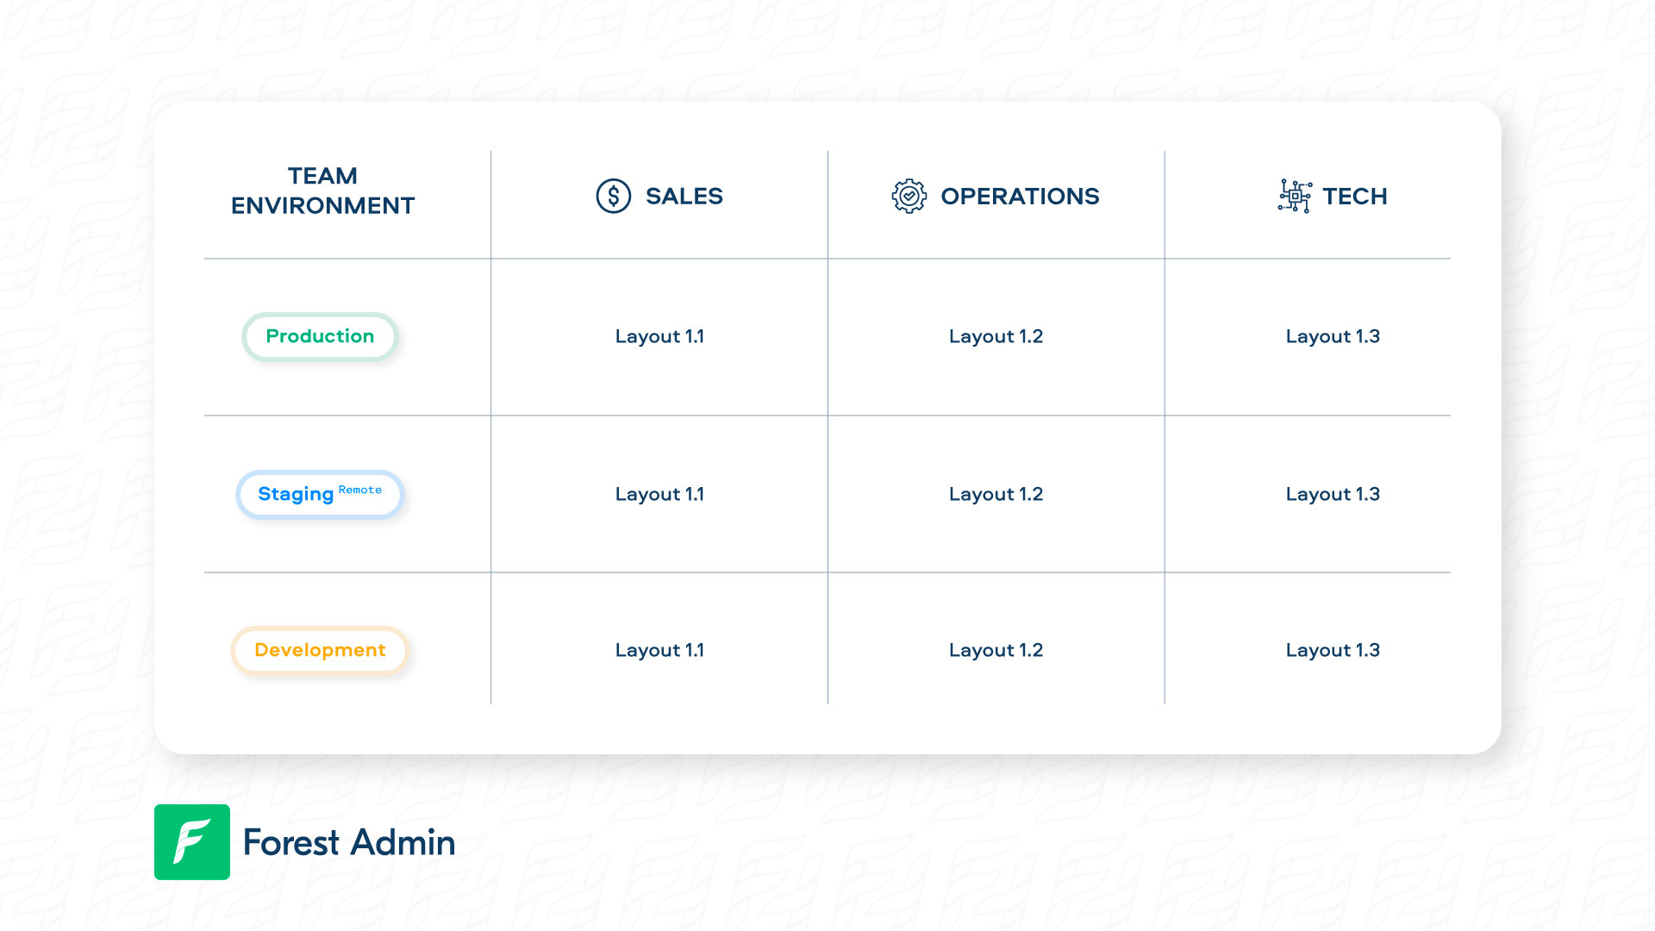Open Layout 1.1 in the Staging row
1655x931 pixels.
point(659,494)
